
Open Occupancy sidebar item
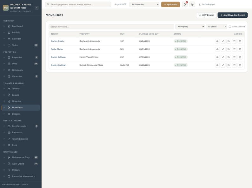coord(21,70)
